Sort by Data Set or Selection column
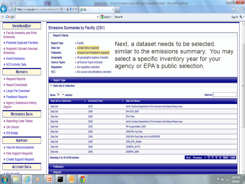Image resolution: width=245 pixels, height=184 pixels. tap(68, 101)
